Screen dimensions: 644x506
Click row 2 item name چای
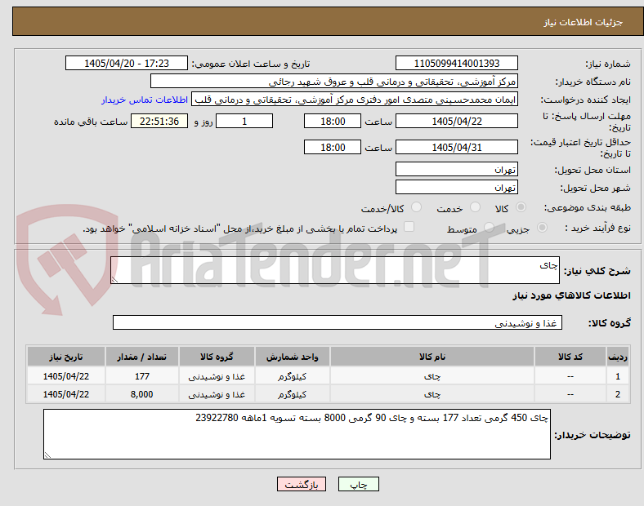(432, 394)
